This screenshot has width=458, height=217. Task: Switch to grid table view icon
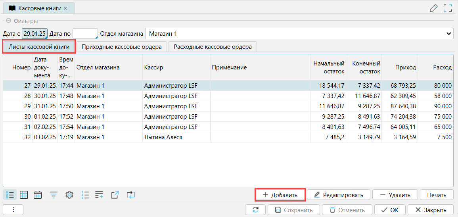coord(24,195)
